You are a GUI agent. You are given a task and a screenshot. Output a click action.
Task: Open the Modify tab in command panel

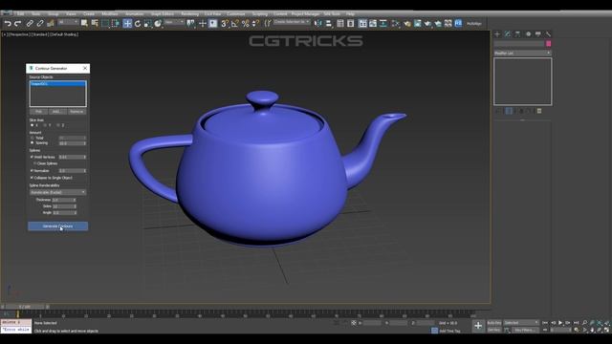click(508, 34)
